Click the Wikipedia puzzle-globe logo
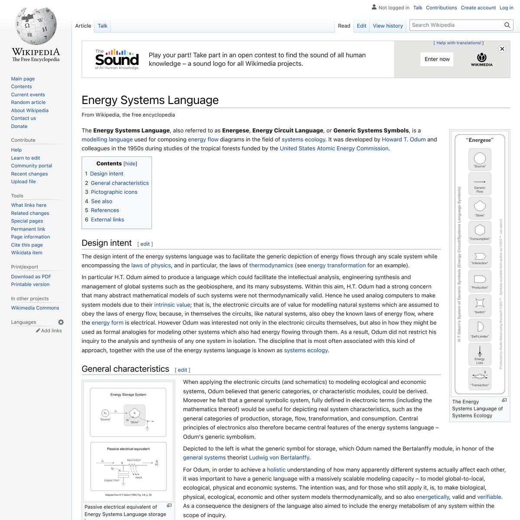This screenshot has width=520, height=520. [36, 27]
